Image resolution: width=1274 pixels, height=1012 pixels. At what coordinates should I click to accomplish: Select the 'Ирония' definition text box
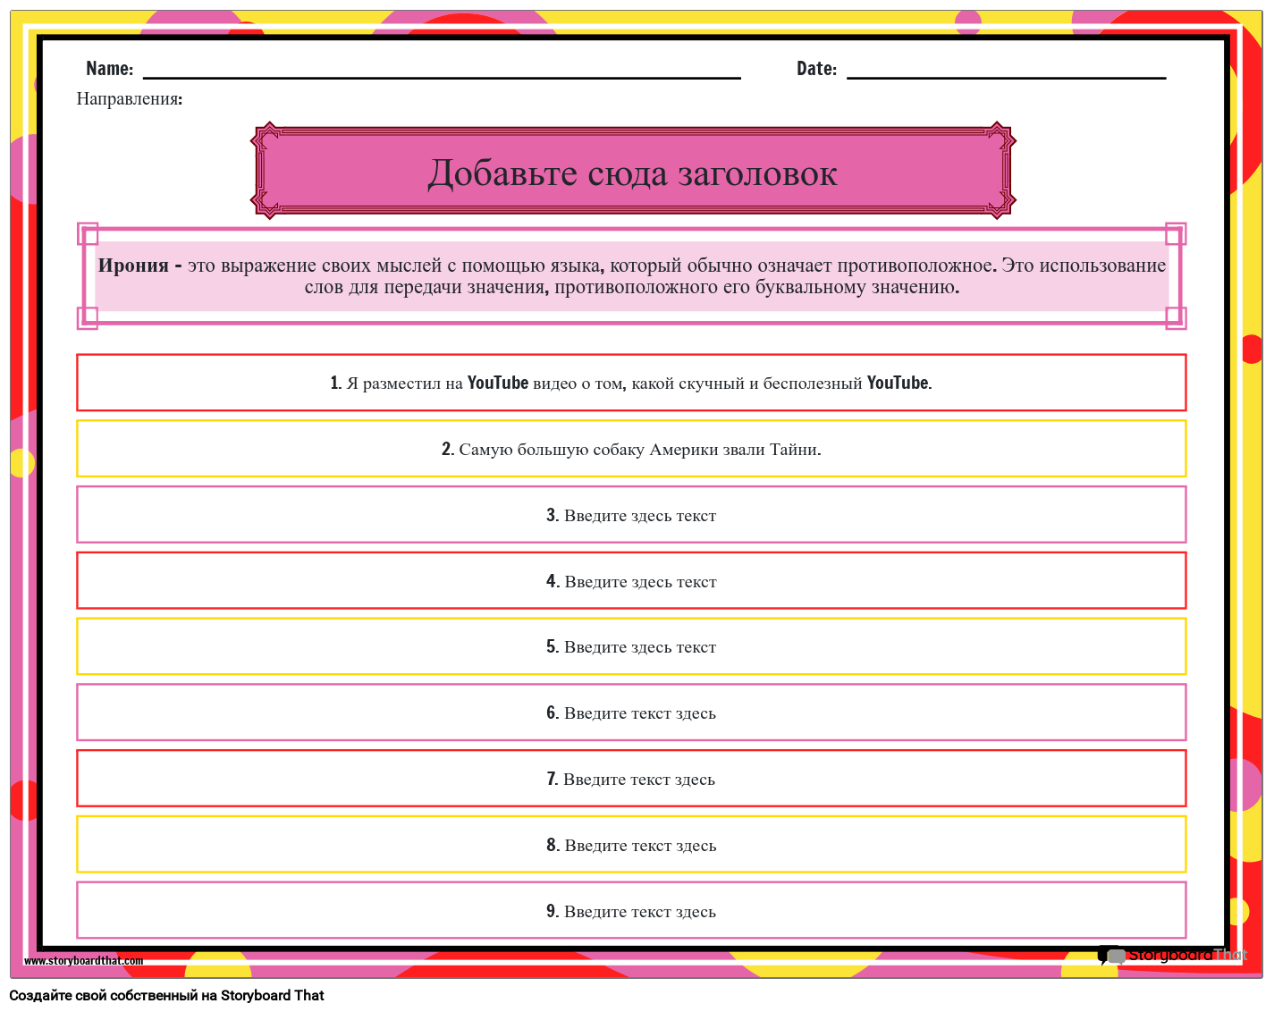pos(631,276)
